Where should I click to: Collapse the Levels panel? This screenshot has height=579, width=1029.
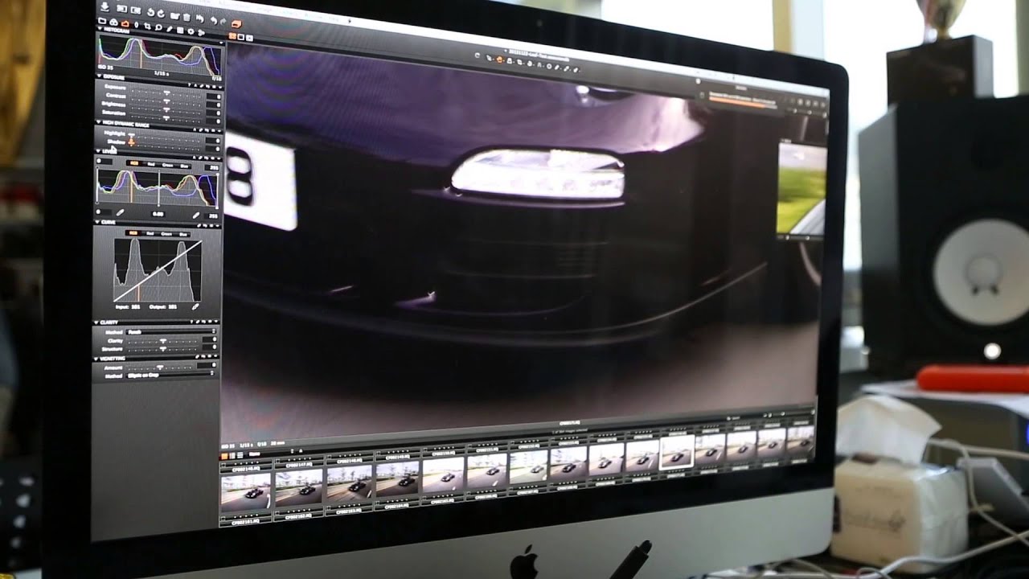pos(99,151)
